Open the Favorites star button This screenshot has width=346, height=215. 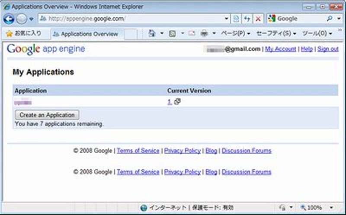coord(24,34)
